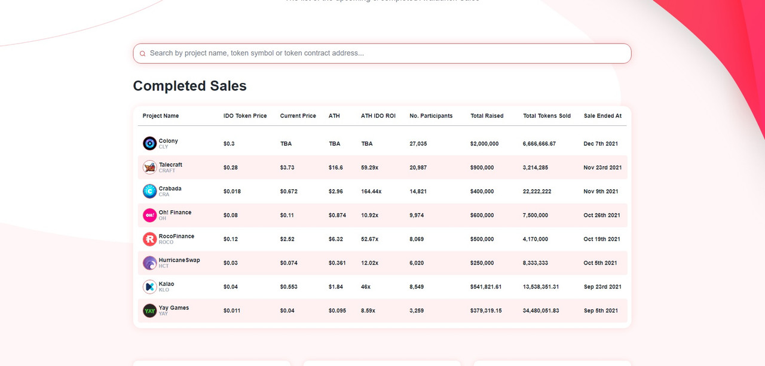Select the 6,666,666.67 tokens sold cell
Image resolution: width=765 pixels, height=366 pixels.
pyautogui.click(x=540, y=144)
